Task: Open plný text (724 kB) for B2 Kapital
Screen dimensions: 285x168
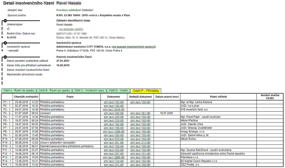Action: (x=114, y=161)
